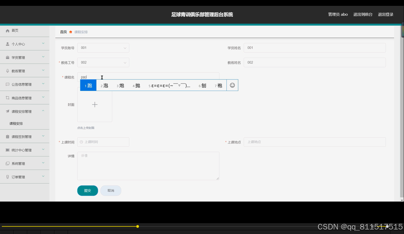Click the home icon beside 首页 in sidebar
Screen dimensions: 404x234
point(7,30)
